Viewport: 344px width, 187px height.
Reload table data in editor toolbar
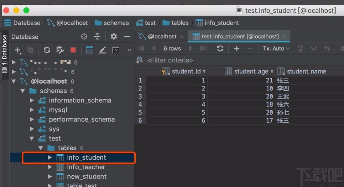(x=220, y=48)
